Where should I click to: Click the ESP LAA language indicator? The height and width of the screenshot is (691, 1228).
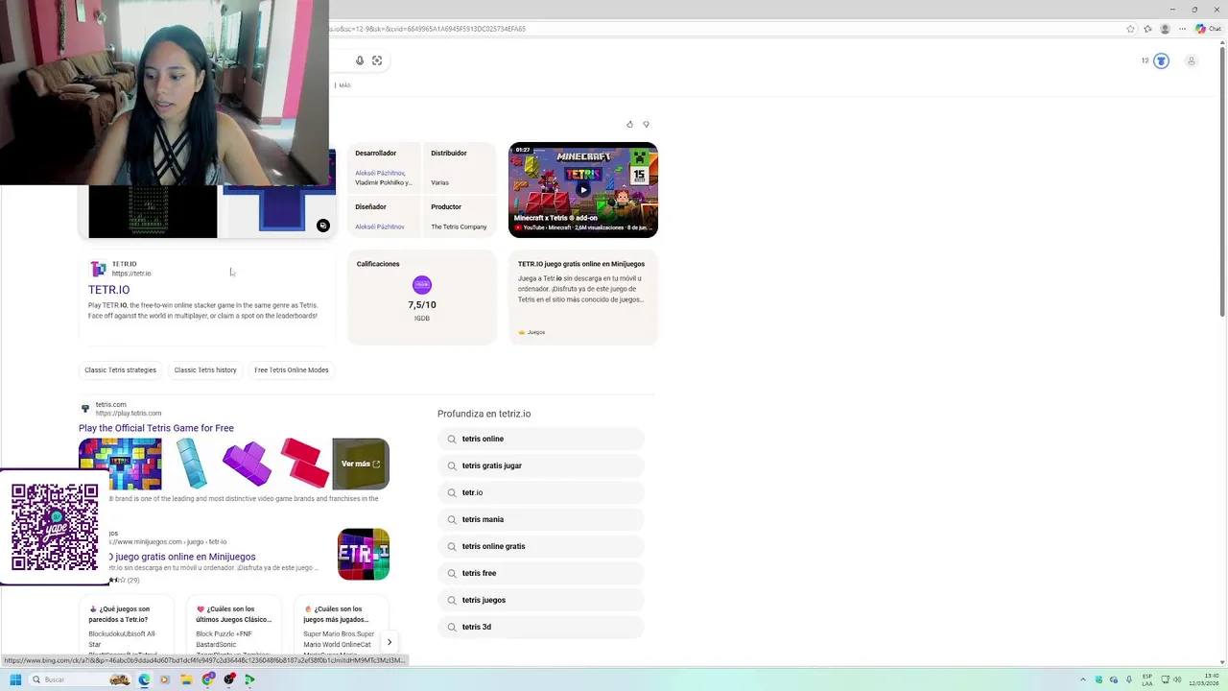click(1147, 679)
